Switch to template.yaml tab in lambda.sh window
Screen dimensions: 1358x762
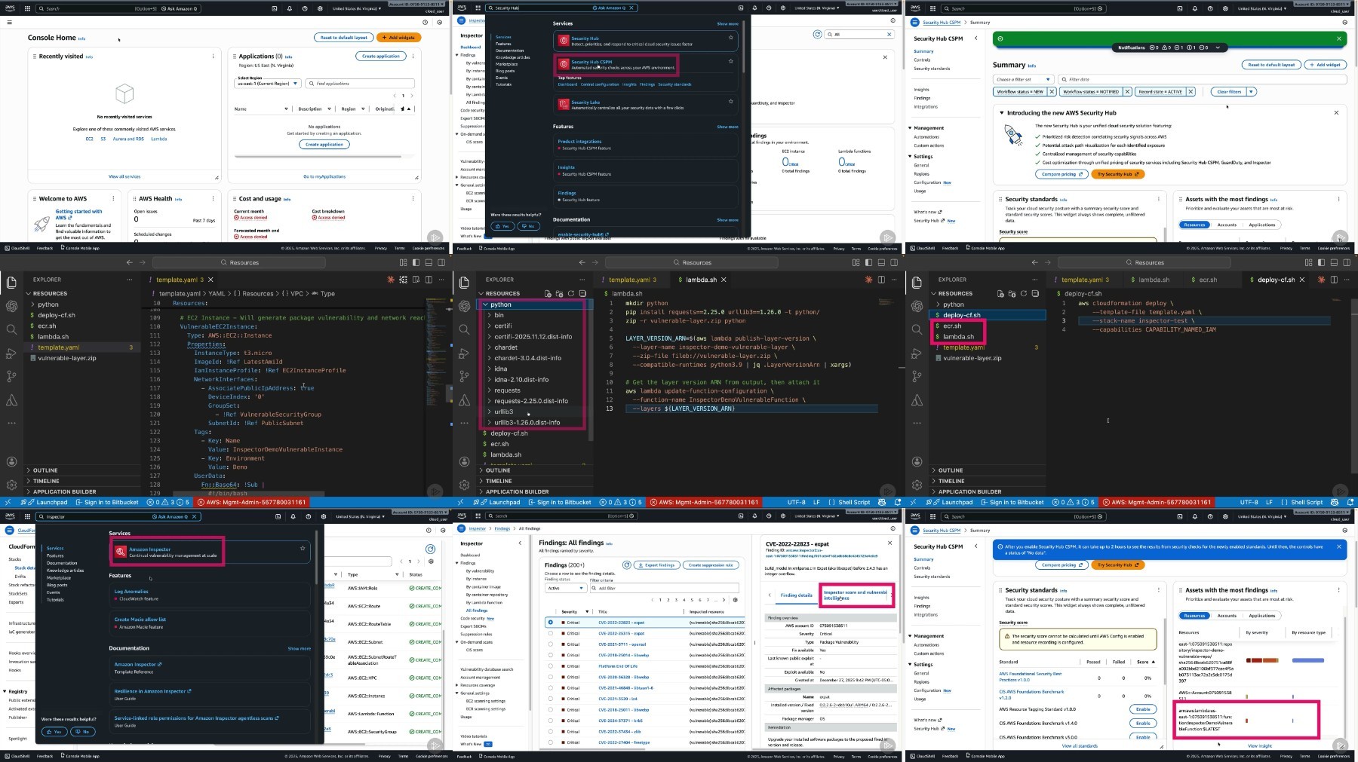click(632, 280)
